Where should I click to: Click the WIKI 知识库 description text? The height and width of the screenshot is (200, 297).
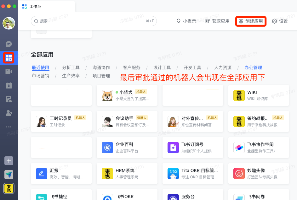[257, 99]
